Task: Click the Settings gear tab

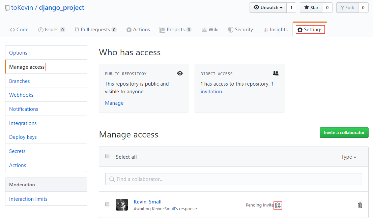Action: 310,29
